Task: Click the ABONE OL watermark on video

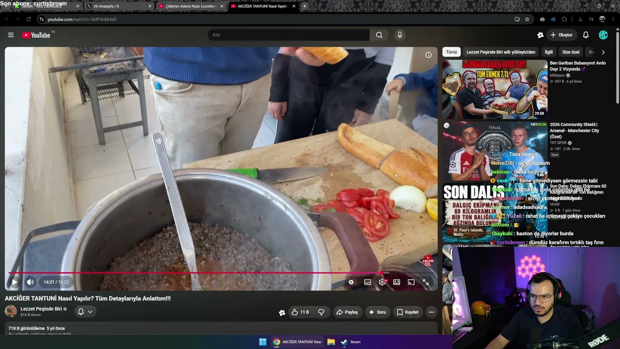Action: (x=428, y=262)
